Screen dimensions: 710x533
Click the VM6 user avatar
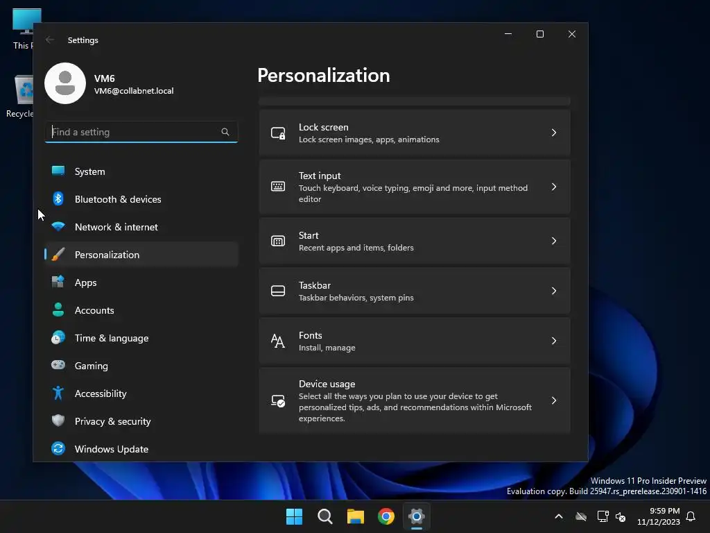(x=65, y=83)
